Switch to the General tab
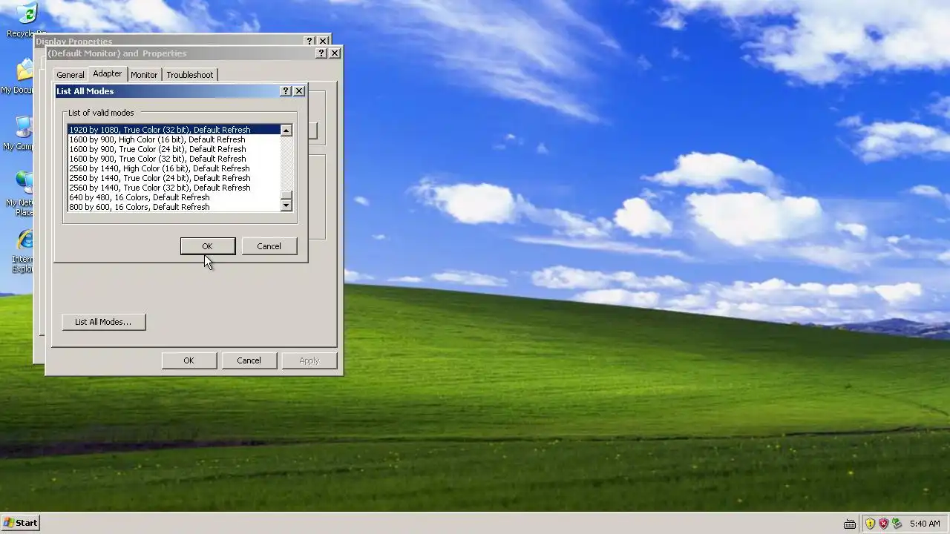Image resolution: width=950 pixels, height=534 pixels. [x=71, y=75]
